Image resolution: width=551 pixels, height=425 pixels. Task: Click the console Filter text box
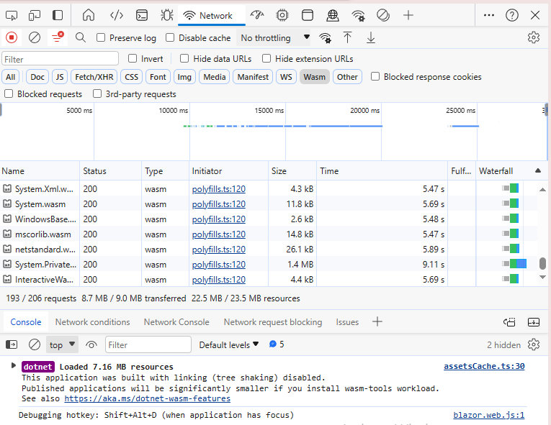pyautogui.click(x=148, y=344)
